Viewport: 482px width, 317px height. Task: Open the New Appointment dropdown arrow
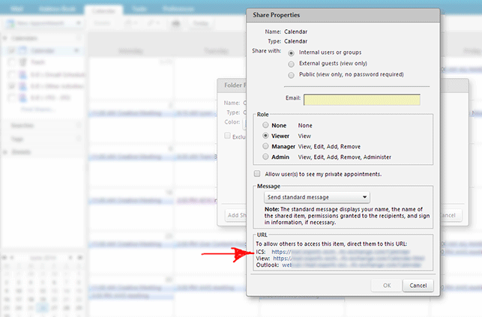(79, 23)
